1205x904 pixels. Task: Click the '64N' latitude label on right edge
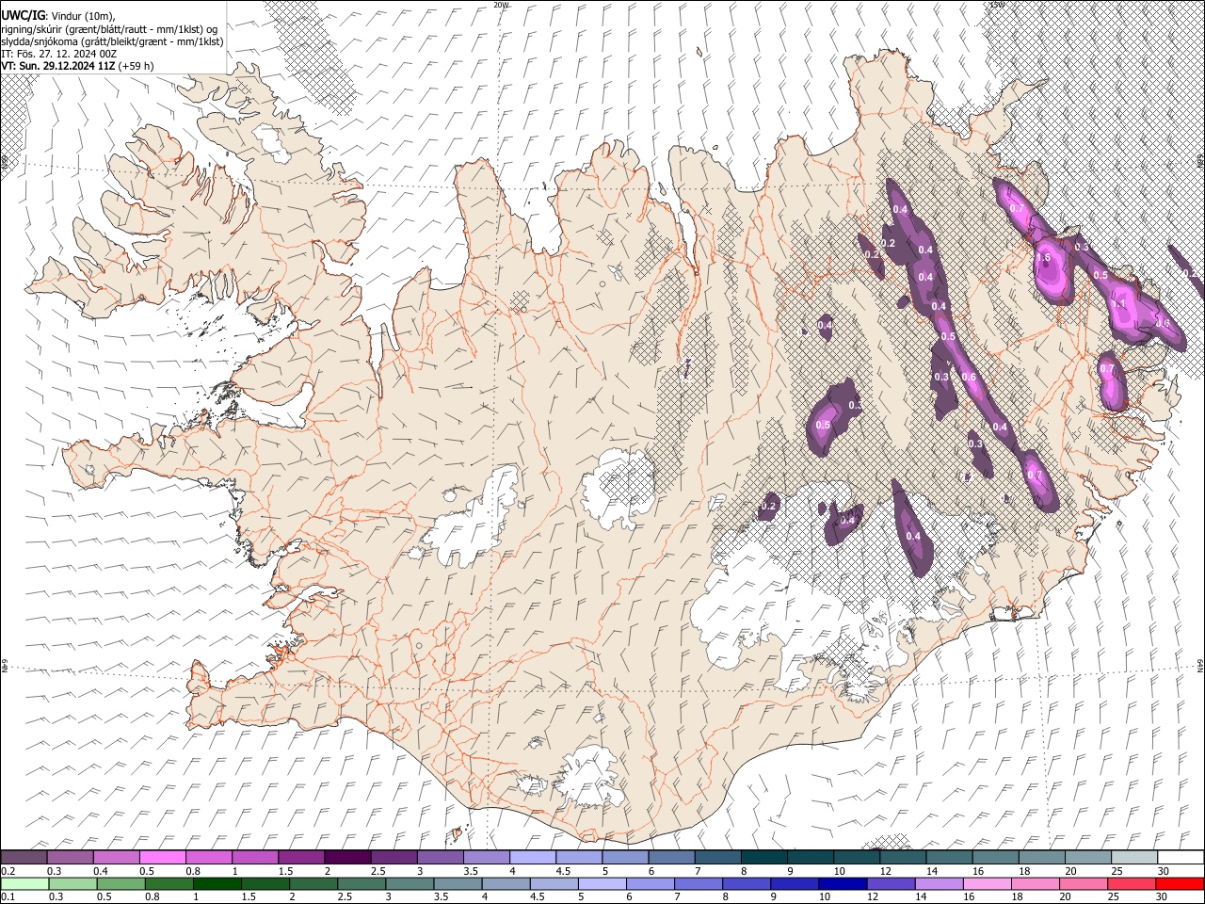1200,665
